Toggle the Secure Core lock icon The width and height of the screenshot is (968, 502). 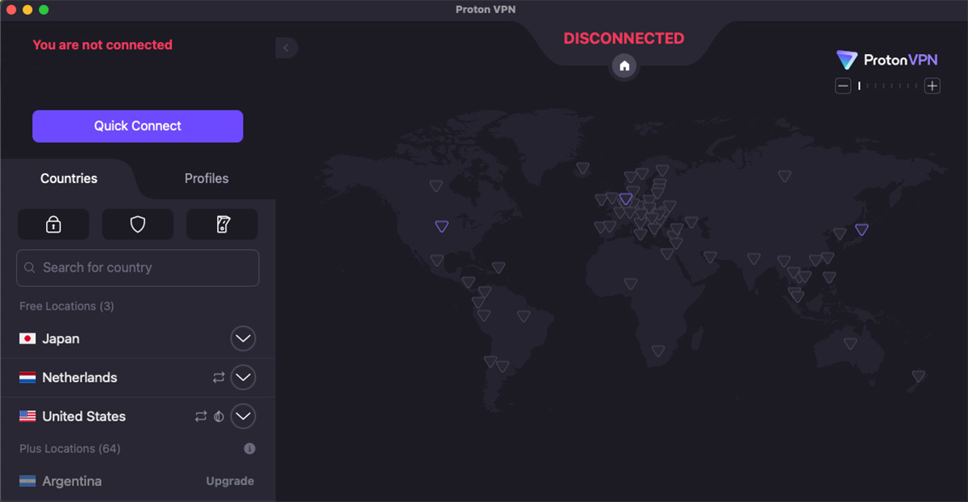[x=53, y=225]
